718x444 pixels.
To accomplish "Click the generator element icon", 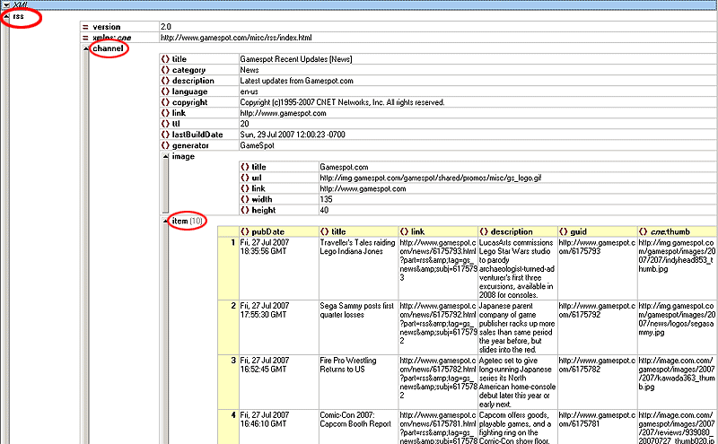I will click(x=165, y=145).
